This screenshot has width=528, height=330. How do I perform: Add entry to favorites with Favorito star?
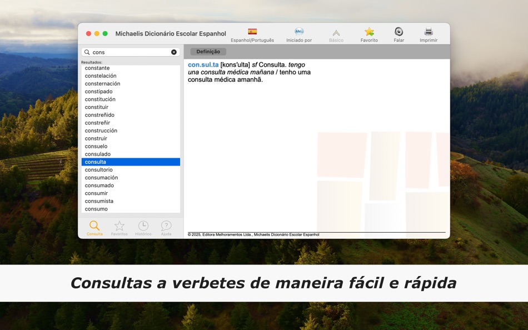point(369,32)
